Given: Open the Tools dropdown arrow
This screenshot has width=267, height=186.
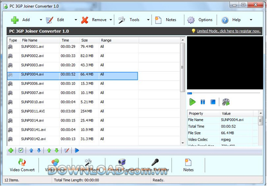Looking at the screenshot, I should [148, 20].
